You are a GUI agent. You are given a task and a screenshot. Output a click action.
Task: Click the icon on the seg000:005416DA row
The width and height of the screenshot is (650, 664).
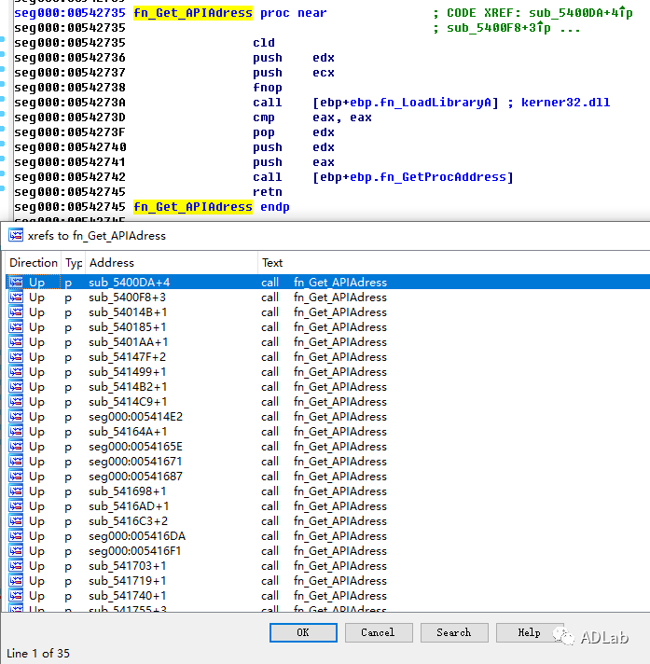(16, 536)
